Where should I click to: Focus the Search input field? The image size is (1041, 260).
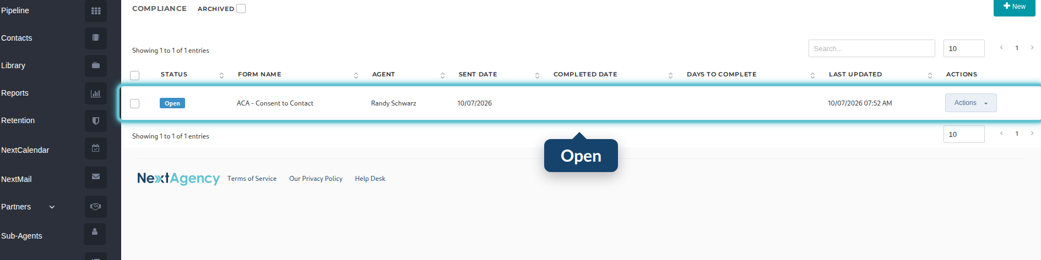(x=871, y=48)
